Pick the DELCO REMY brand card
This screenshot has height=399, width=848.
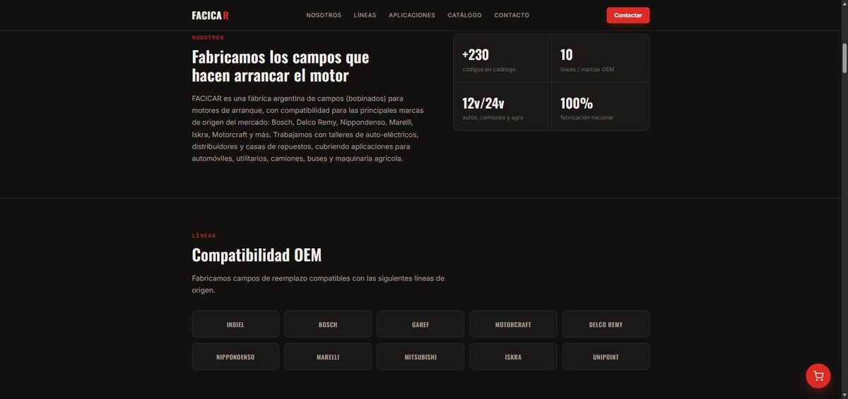pos(606,324)
